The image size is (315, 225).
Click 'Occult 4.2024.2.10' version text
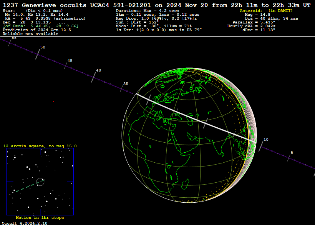pos(25,223)
